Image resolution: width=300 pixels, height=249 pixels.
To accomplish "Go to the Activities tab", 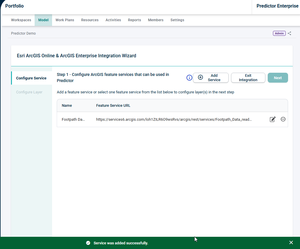I will [x=113, y=20].
